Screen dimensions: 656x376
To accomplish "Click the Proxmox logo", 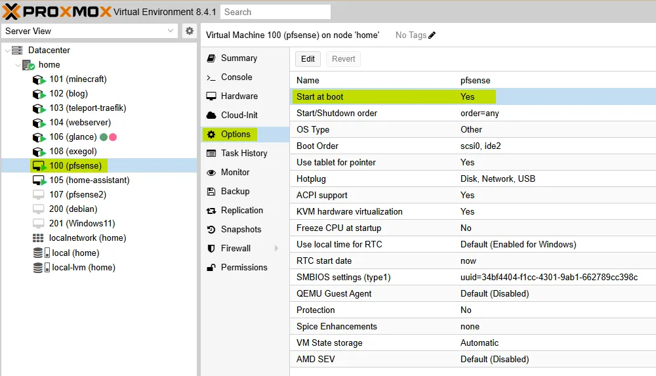I will pyautogui.click(x=56, y=11).
